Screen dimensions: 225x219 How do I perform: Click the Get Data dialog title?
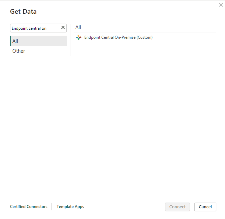pos(23,11)
